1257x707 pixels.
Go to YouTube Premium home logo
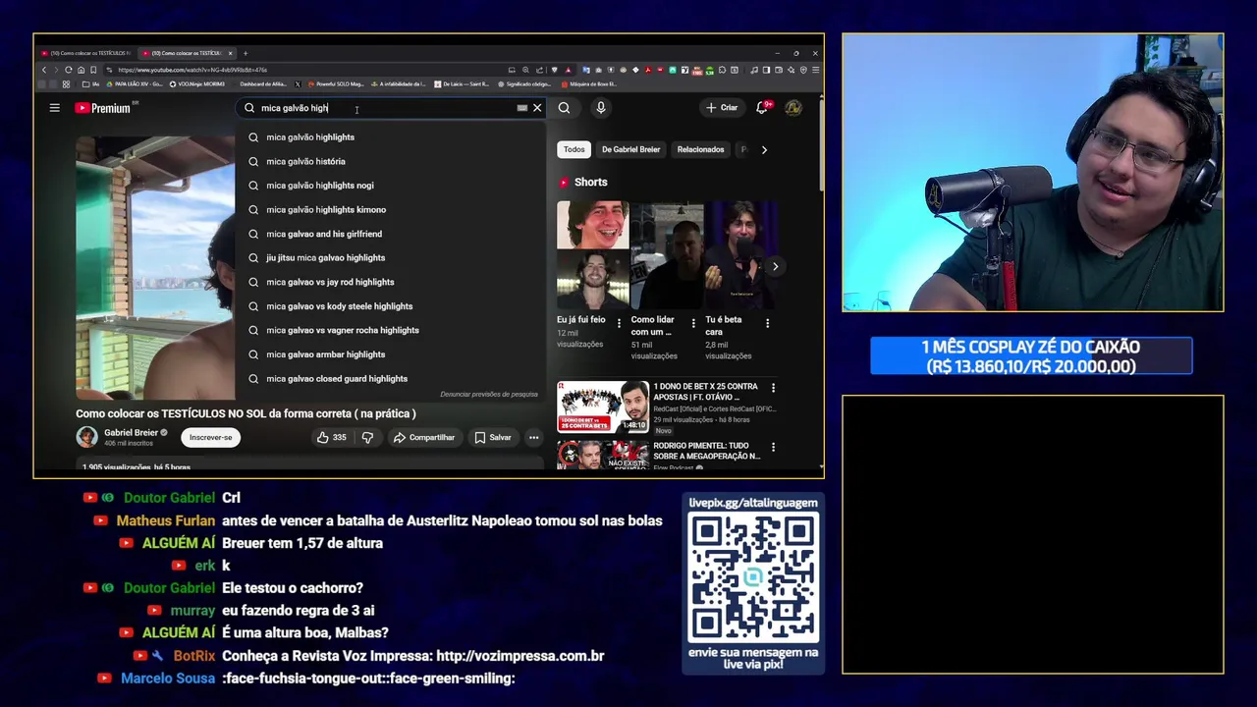tap(104, 108)
